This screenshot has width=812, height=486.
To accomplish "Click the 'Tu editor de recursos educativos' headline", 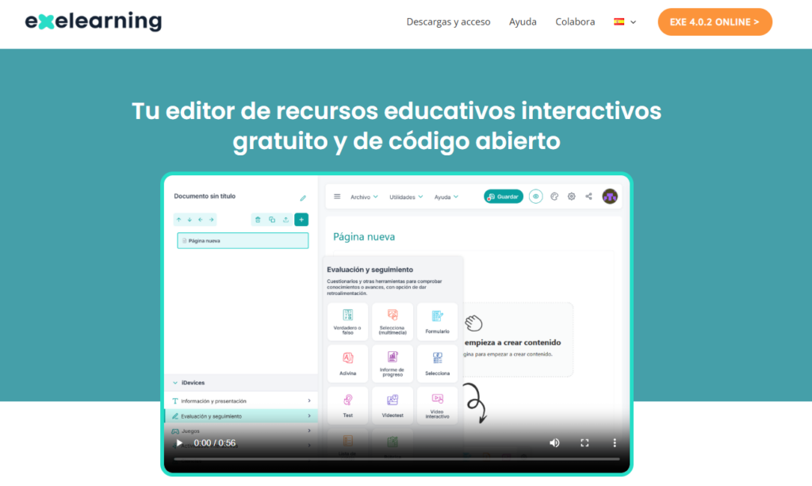I will [x=396, y=126].
